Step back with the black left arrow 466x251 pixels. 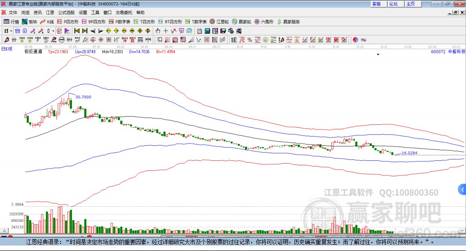(93, 31)
